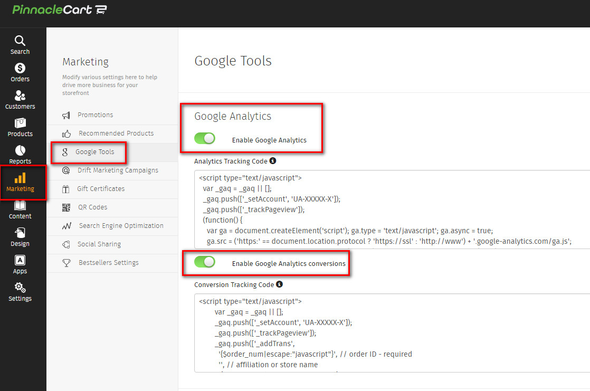
Task: Click info icon beside Conversion Tracking Code
Action: [279, 284]
